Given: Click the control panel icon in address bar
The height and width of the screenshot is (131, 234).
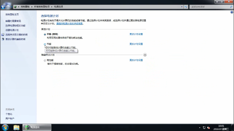Looking at the screenshot, I should point(15,7).
